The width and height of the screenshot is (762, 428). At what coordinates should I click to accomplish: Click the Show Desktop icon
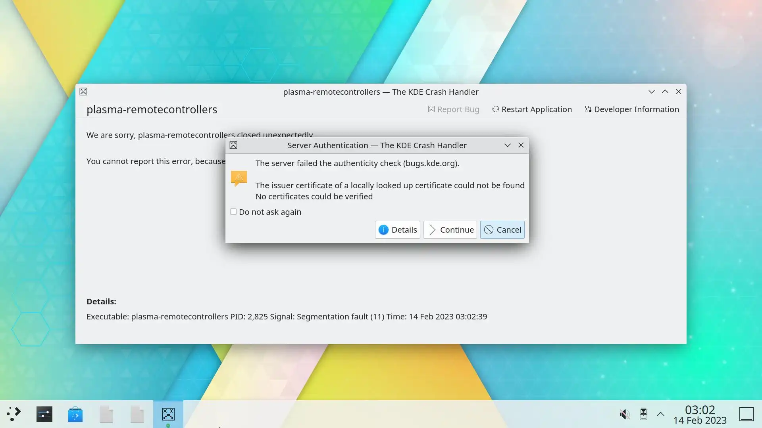tap(746, 415)
